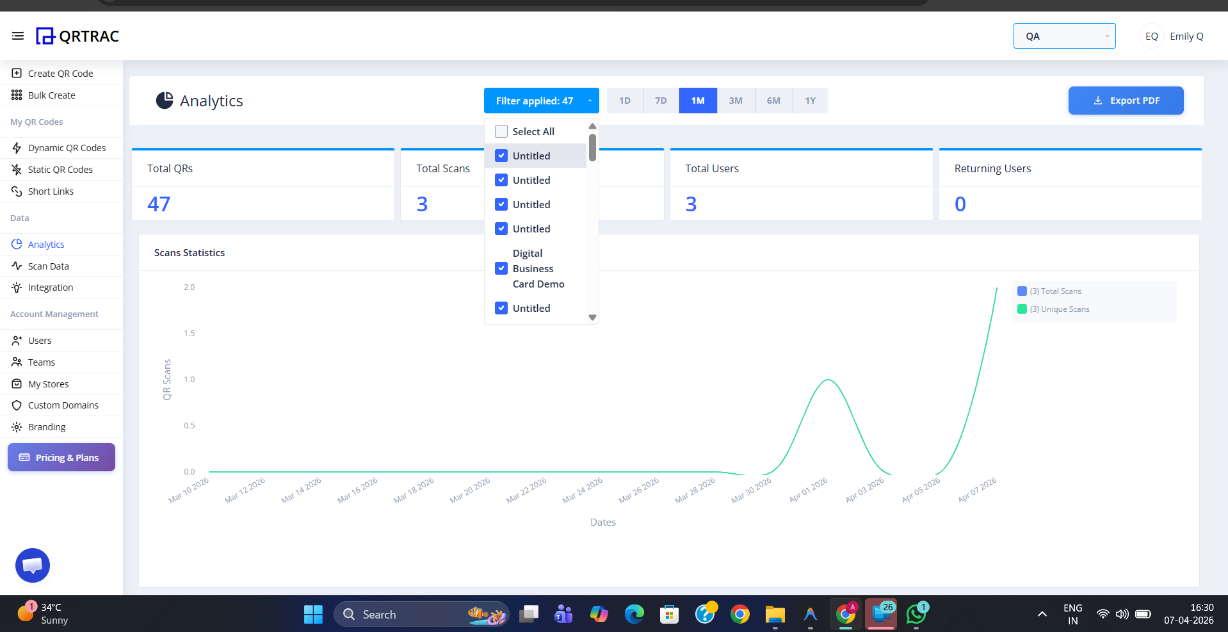This screenshot has width=1228, height=632.
Task: Open the Create QR Code page
Action: (60, 73)
